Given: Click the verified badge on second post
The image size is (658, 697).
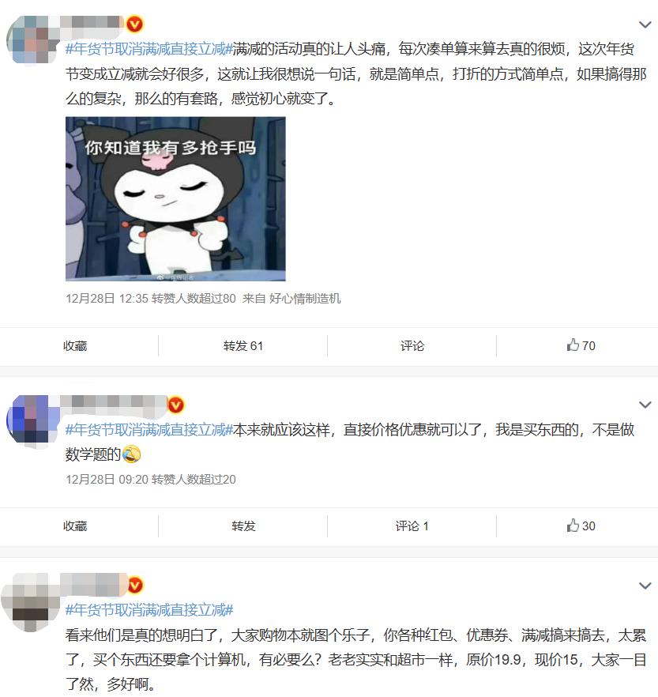Looking at the screenshot, I should coord(176,405).
